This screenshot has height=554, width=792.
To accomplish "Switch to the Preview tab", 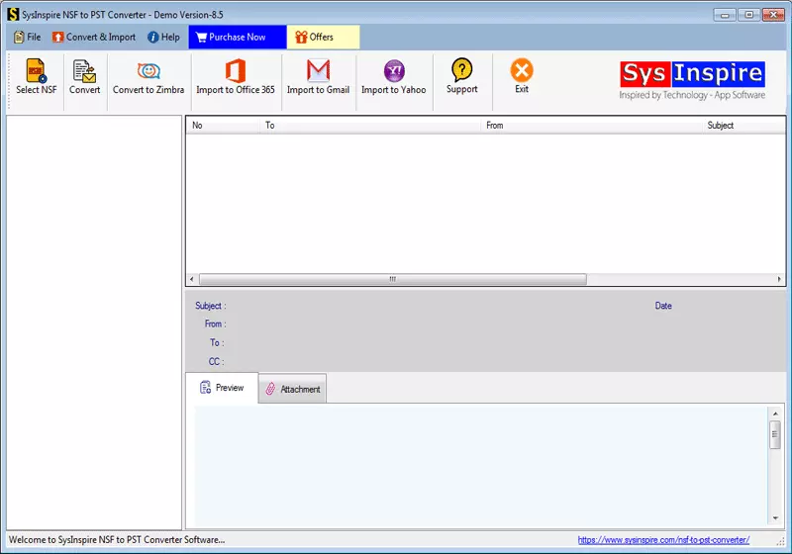I will coord(222,388).
